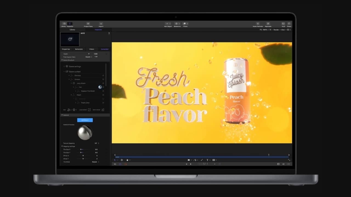Open the Behaviors toolbar popup
Screen dimensions: 351x197
pos(177,24)
